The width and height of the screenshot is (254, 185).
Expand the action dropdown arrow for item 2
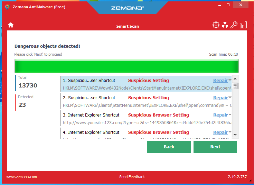(x=230, y=98)
